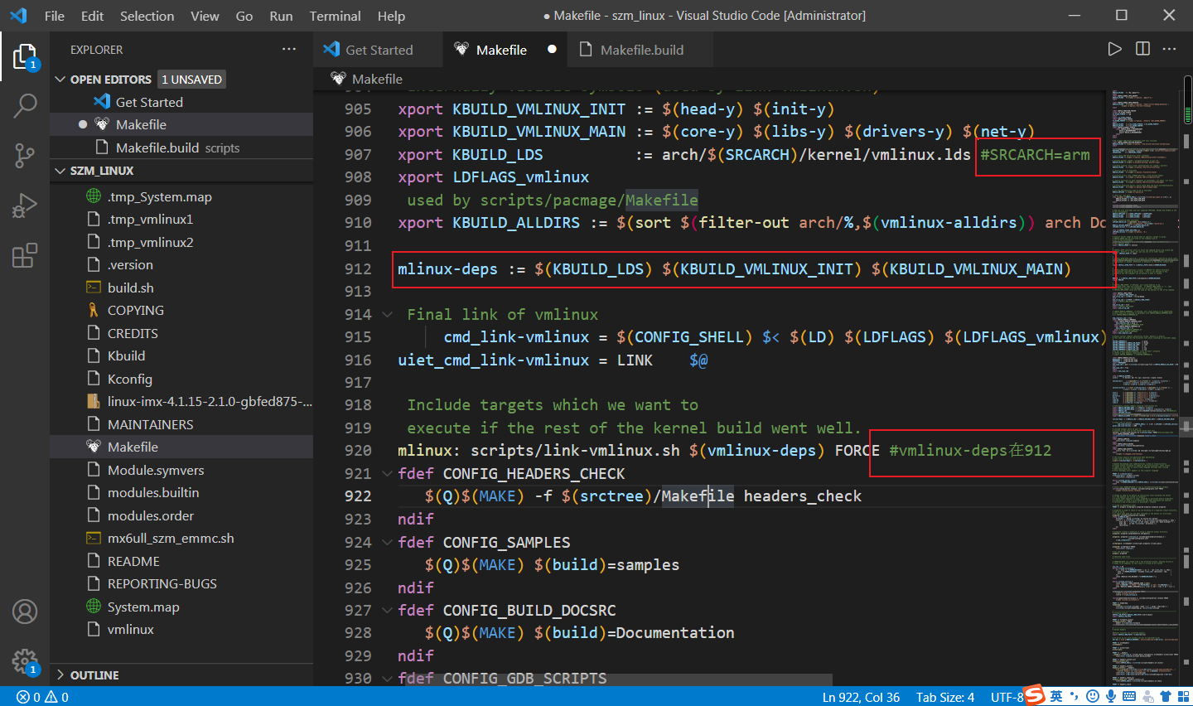Image resolution: width=1193 pixels, height=706 pixels.
Task: Click the errors and warnings status indicator
Action: click(x=43, y=697)
